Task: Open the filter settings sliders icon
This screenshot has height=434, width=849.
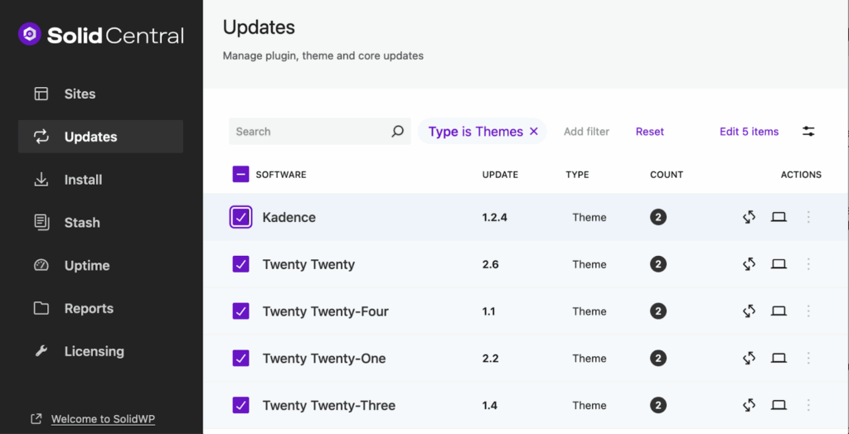Action: click(808, 132)
